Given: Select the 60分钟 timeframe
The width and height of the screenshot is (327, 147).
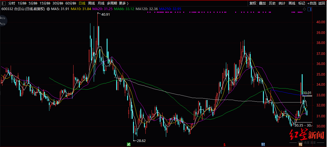Looking at the screenshot, I should (71, 3).
